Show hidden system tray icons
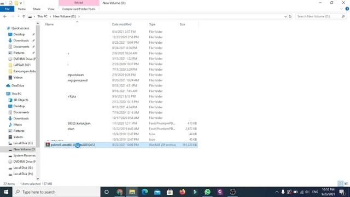350x197 pixels. click(x=277, y=192)
